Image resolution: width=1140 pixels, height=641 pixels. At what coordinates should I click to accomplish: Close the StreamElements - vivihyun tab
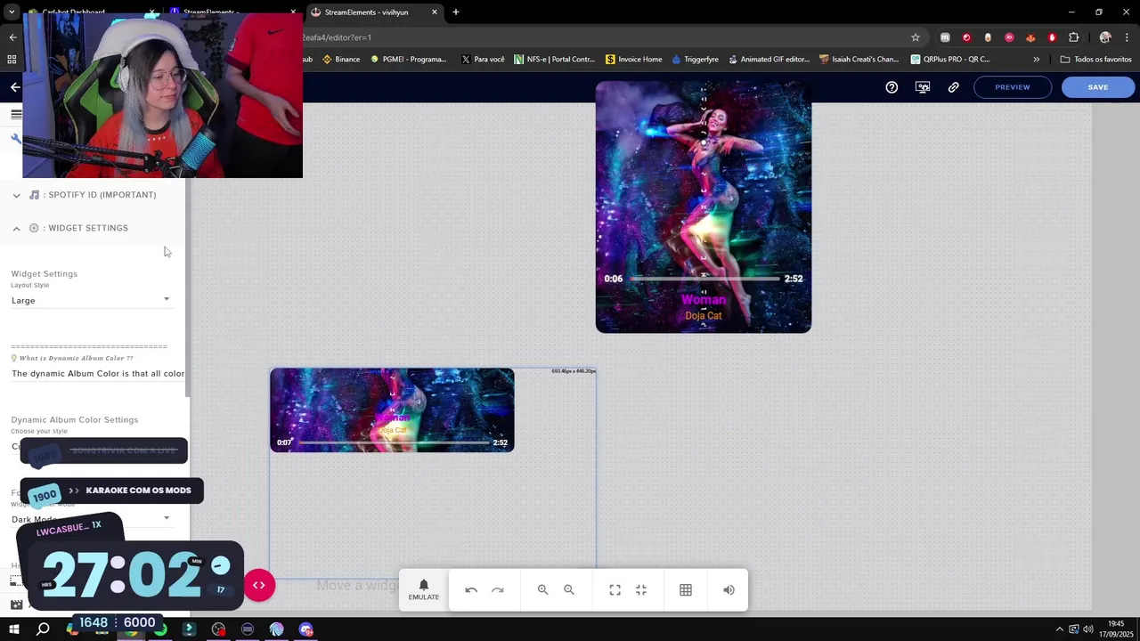[435, 12]
